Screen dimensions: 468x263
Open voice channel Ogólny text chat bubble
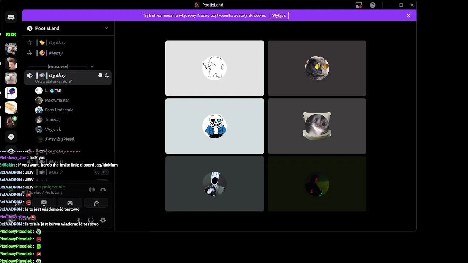[x=100, y=75]
